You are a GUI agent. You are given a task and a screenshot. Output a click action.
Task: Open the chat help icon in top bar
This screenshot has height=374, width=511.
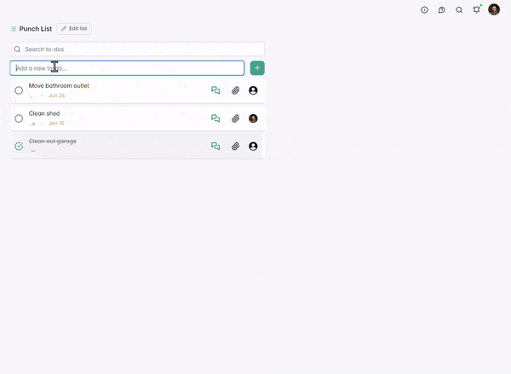[441, 9]
